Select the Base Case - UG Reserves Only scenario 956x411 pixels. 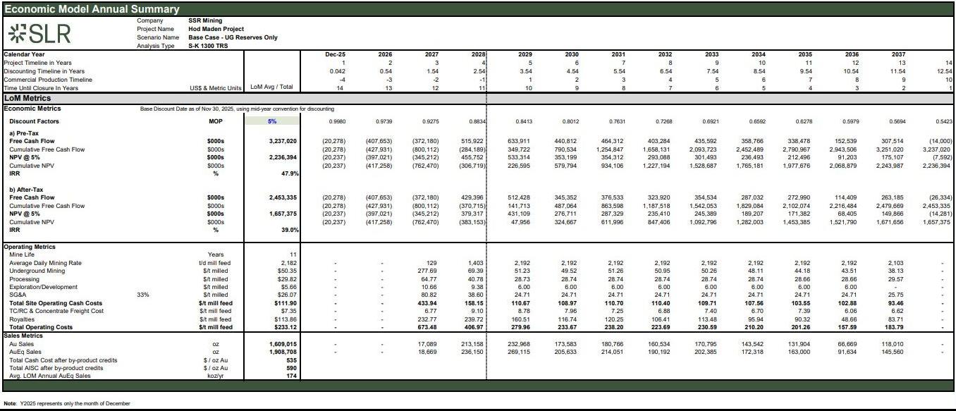[x=233, y=37]
